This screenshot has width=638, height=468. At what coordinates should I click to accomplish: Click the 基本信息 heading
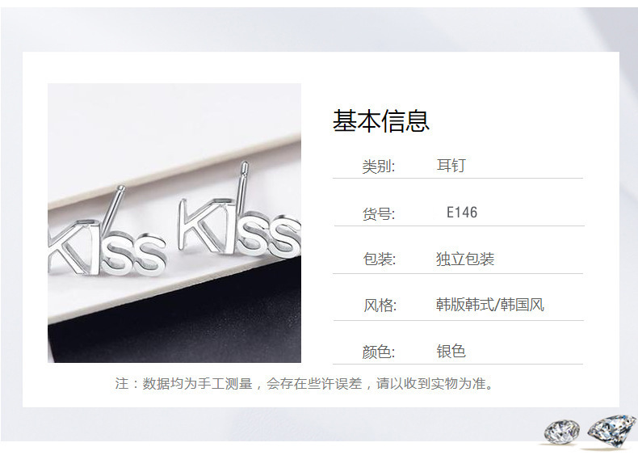coord(381,121)
